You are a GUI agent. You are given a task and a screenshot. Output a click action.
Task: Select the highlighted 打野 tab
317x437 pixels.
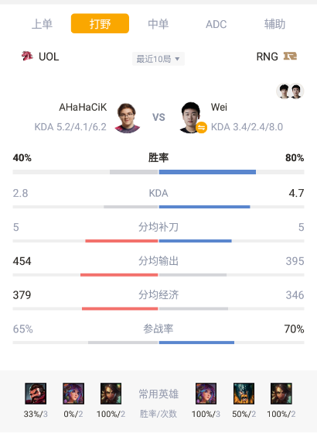[100, 23]
